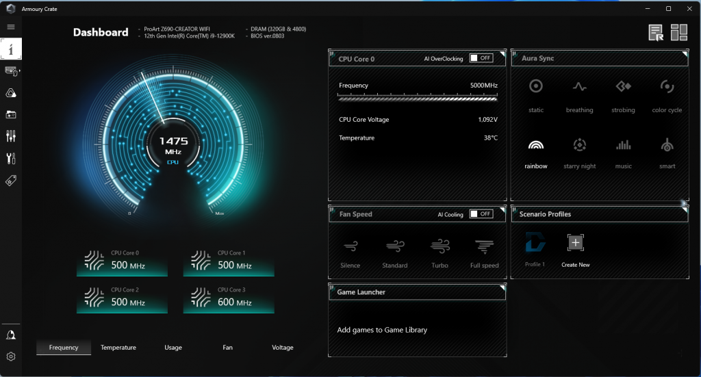
Task: Click Create New scenario profile icon
Action: (x=575, y=243)
